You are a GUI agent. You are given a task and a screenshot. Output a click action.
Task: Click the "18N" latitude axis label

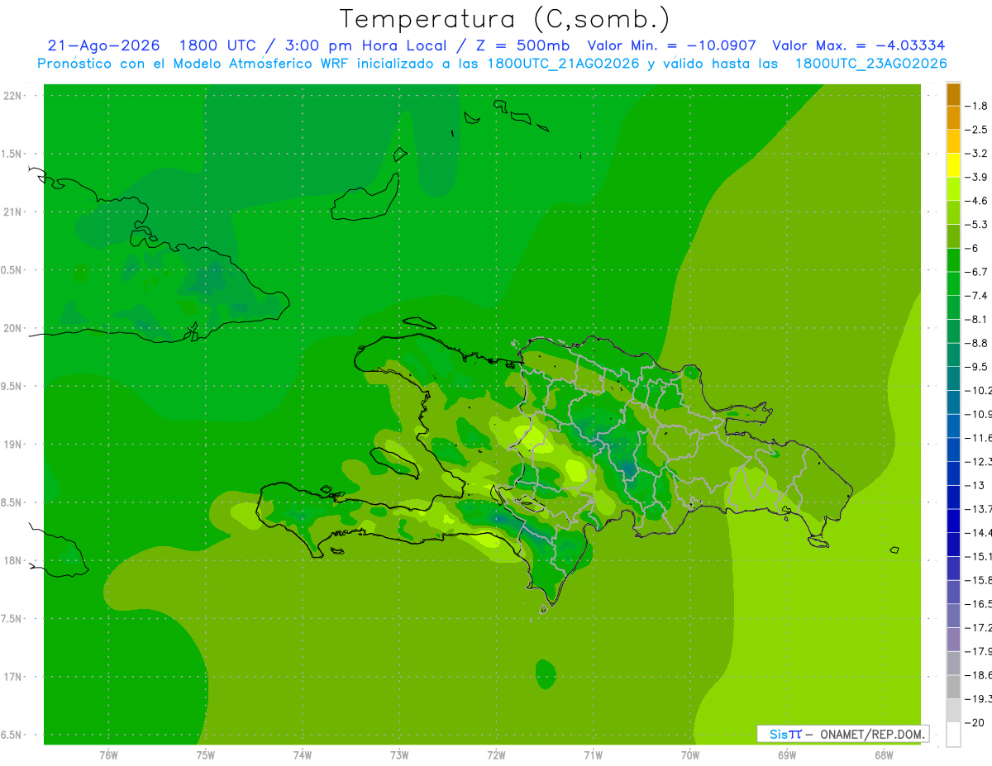(14, 561)
